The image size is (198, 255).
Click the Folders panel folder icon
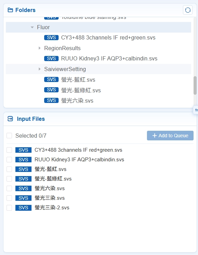tap(10, 10)
